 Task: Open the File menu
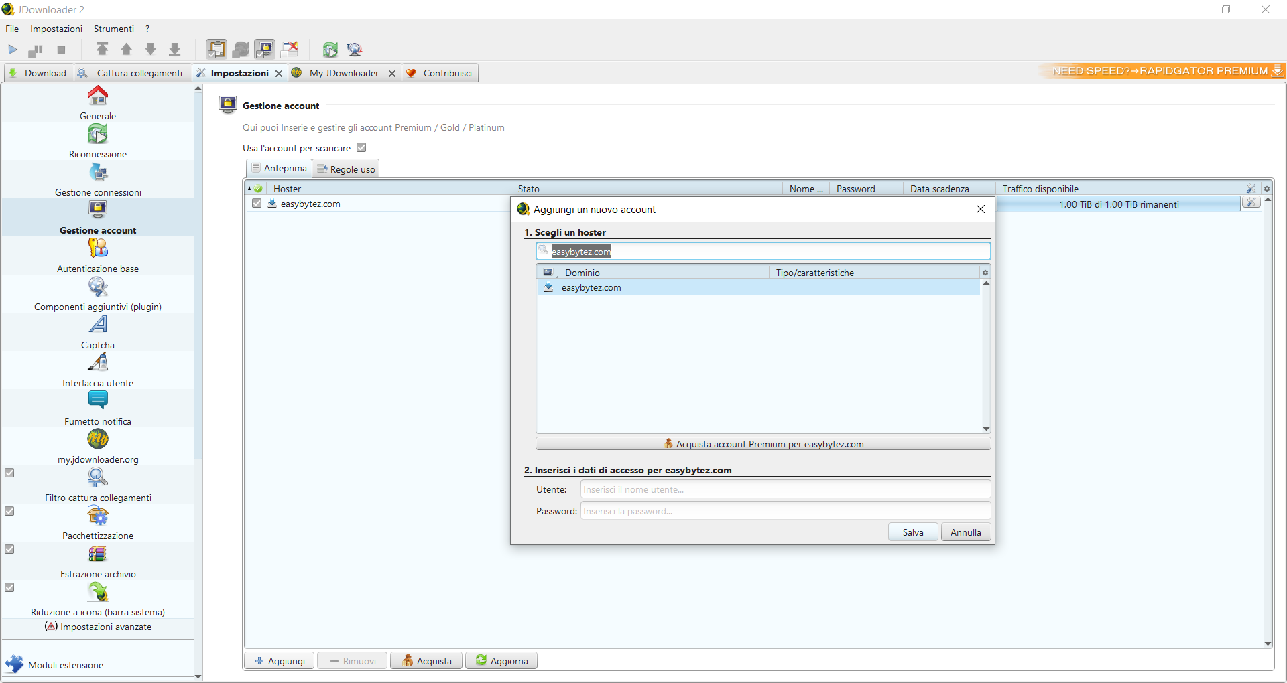[x=12, y=29]
